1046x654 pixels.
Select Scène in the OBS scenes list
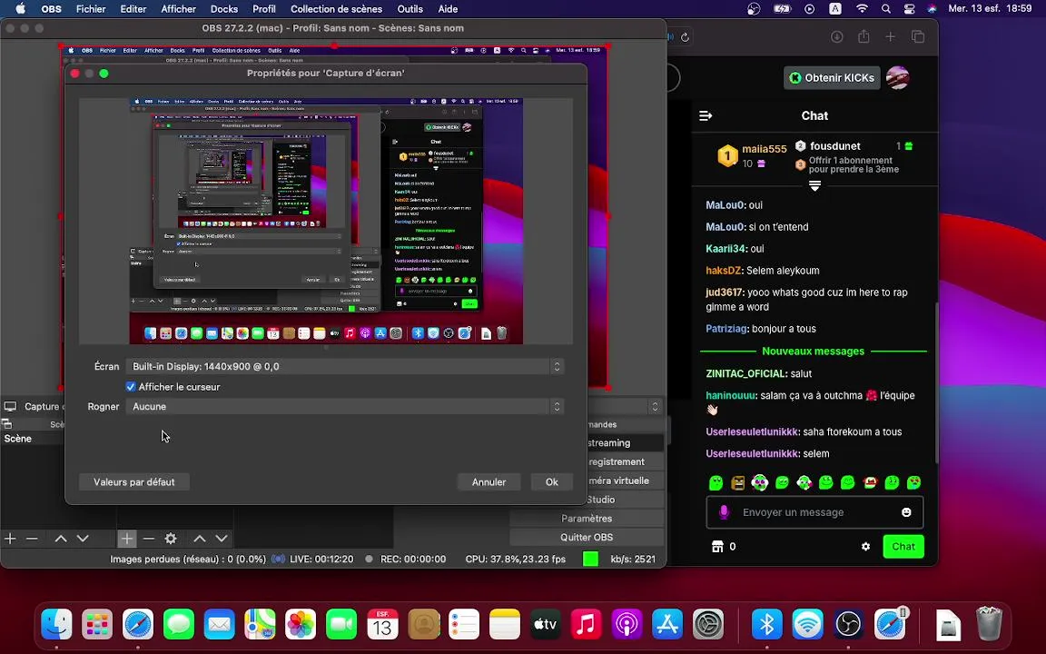tap(18, 439)
